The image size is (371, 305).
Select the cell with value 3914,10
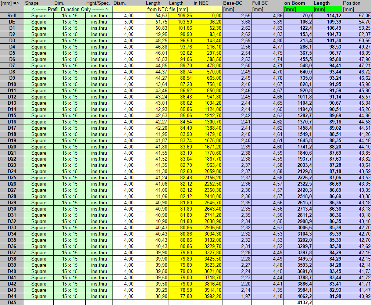point(207,290)
